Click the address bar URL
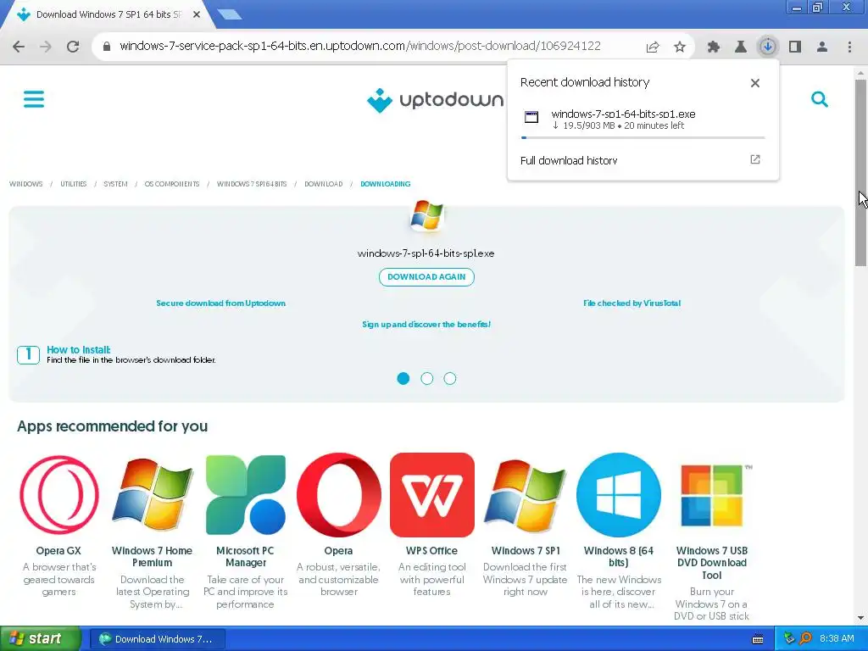The image size is (868, 651). click(x=359, y=47)
